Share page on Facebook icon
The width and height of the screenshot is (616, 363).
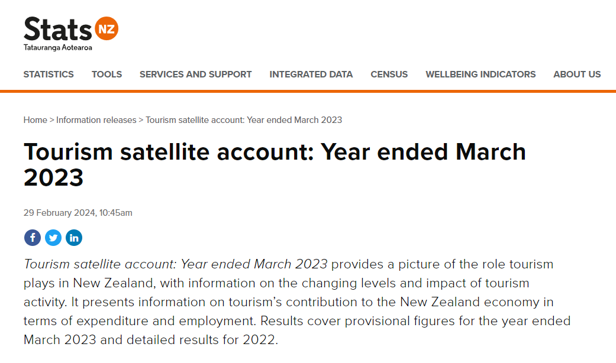[32, 238]
